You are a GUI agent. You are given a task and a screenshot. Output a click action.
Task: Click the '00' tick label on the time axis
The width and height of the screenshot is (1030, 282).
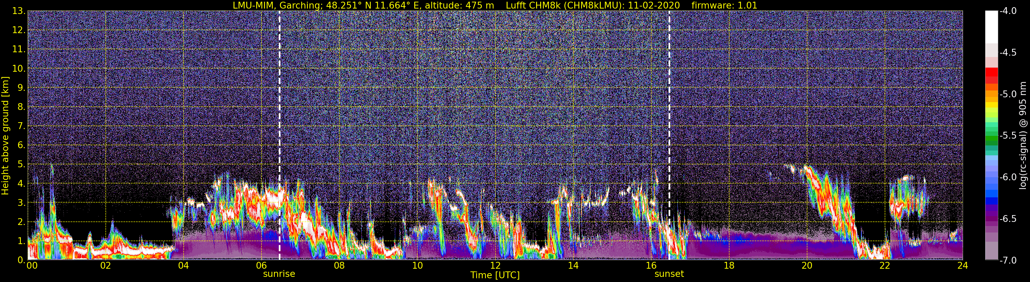(32, 266)
